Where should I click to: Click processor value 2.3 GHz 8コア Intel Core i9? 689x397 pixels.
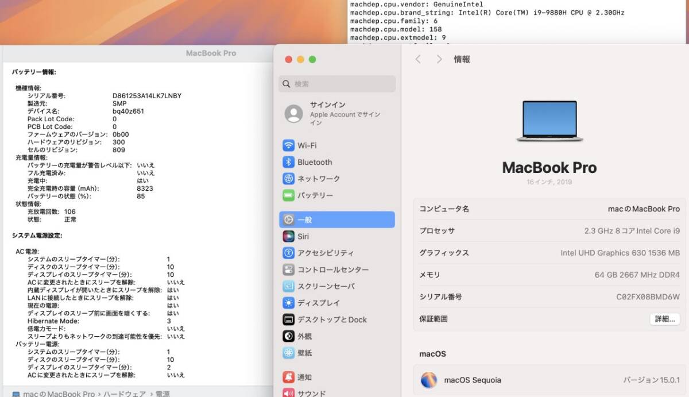632,231
